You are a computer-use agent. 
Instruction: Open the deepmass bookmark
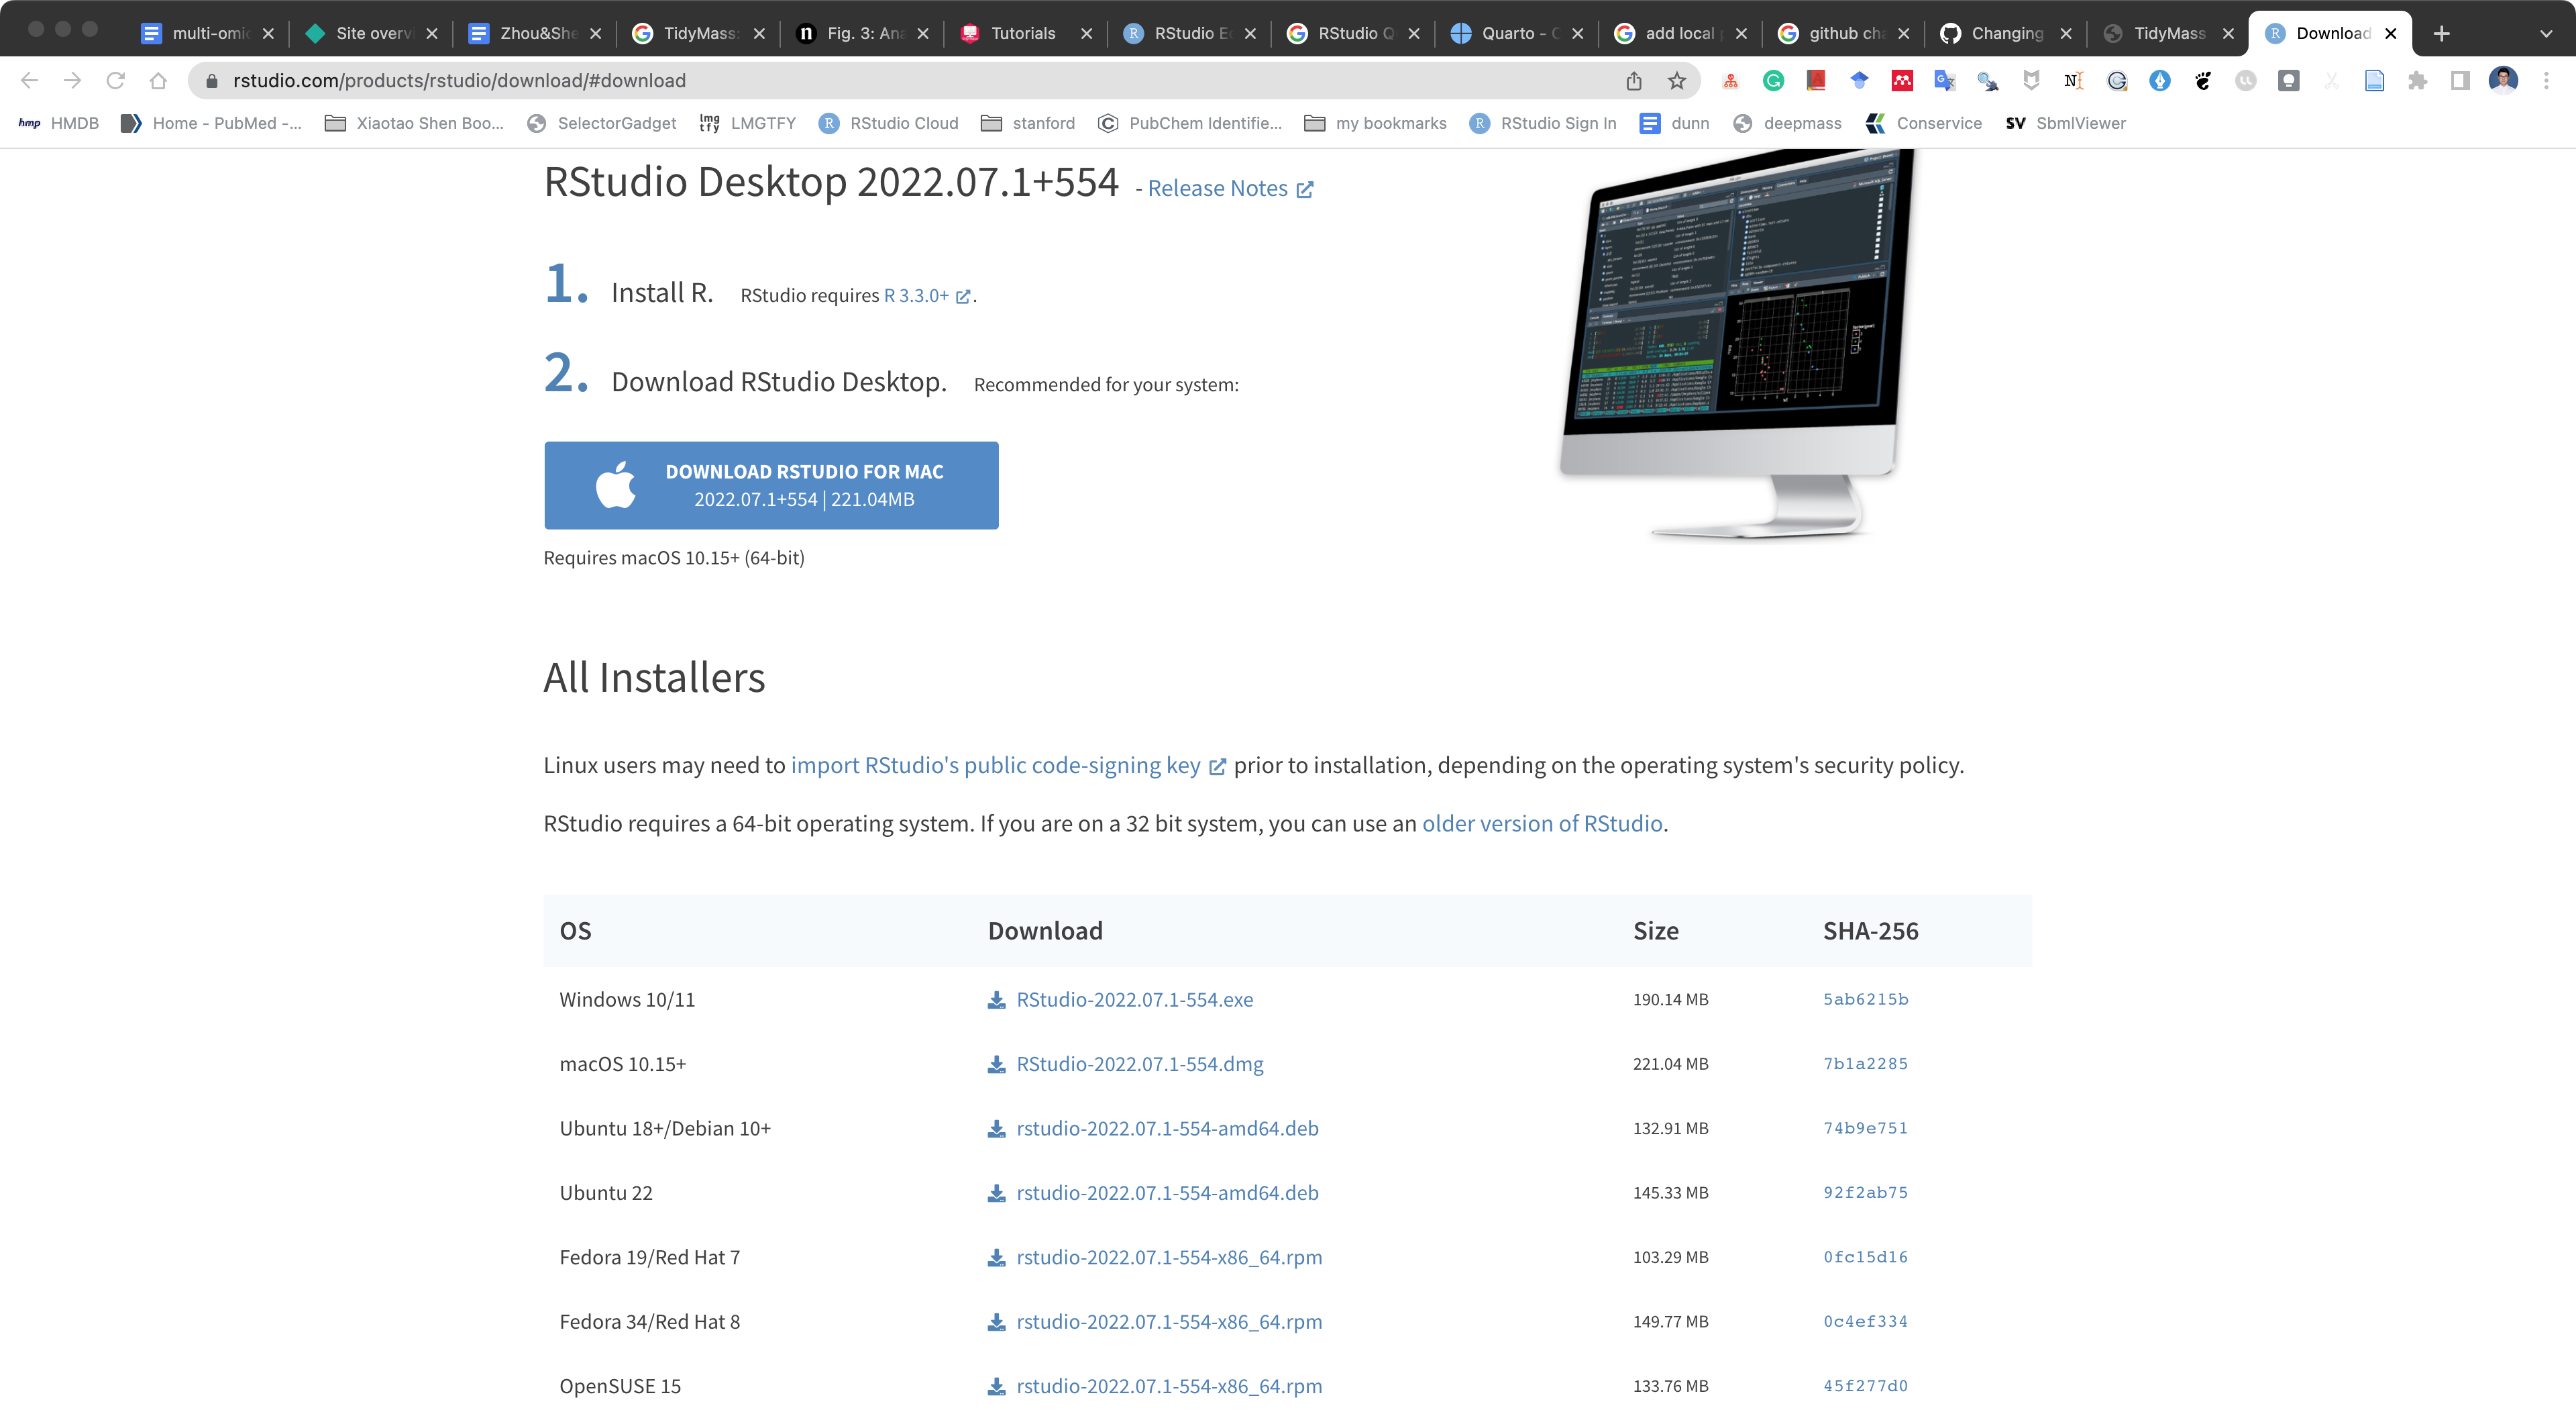1787,123
